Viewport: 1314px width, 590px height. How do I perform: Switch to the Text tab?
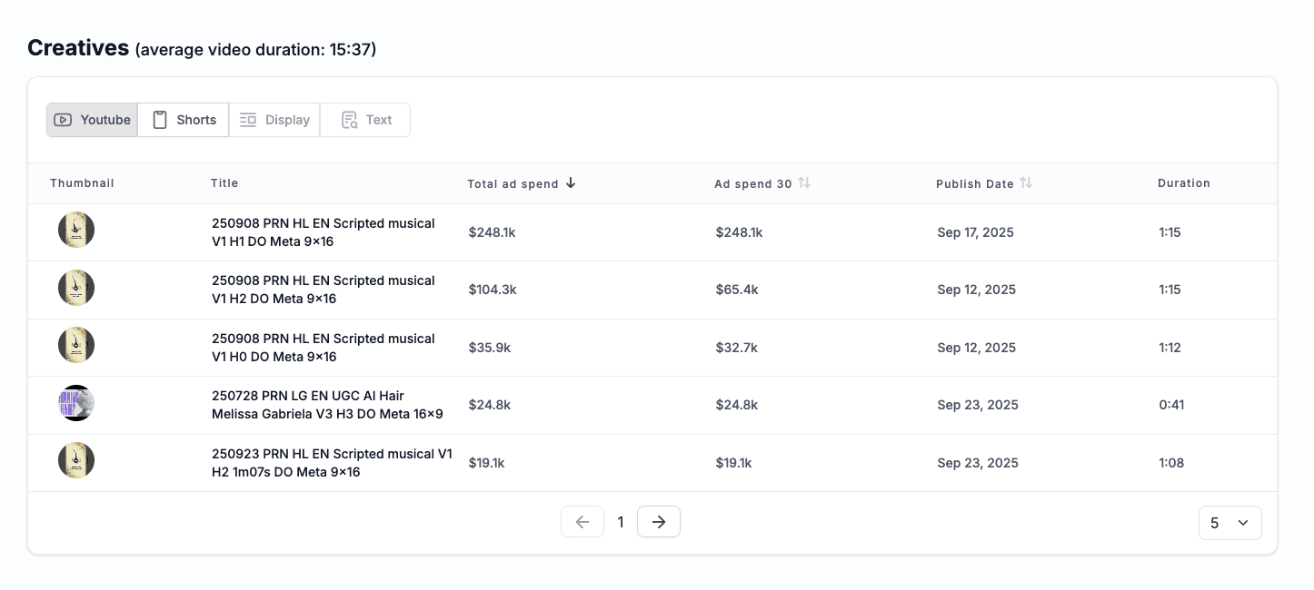pos(365,120)
